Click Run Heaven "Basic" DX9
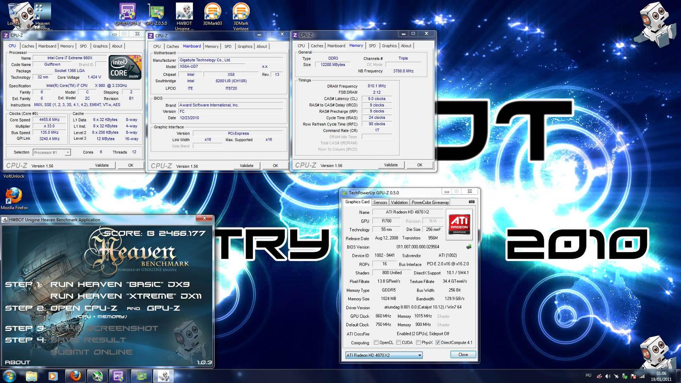 (x=120, y=284)
